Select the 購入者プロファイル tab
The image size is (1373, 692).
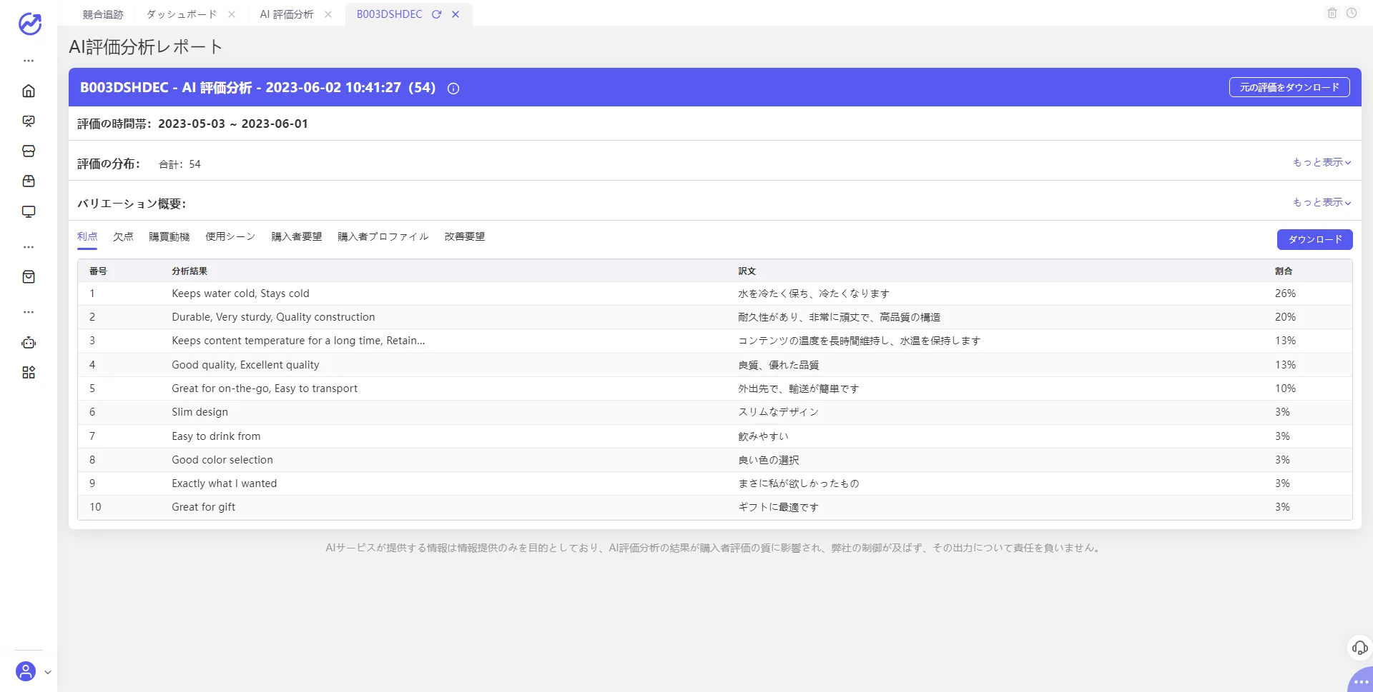click(383, 236)
